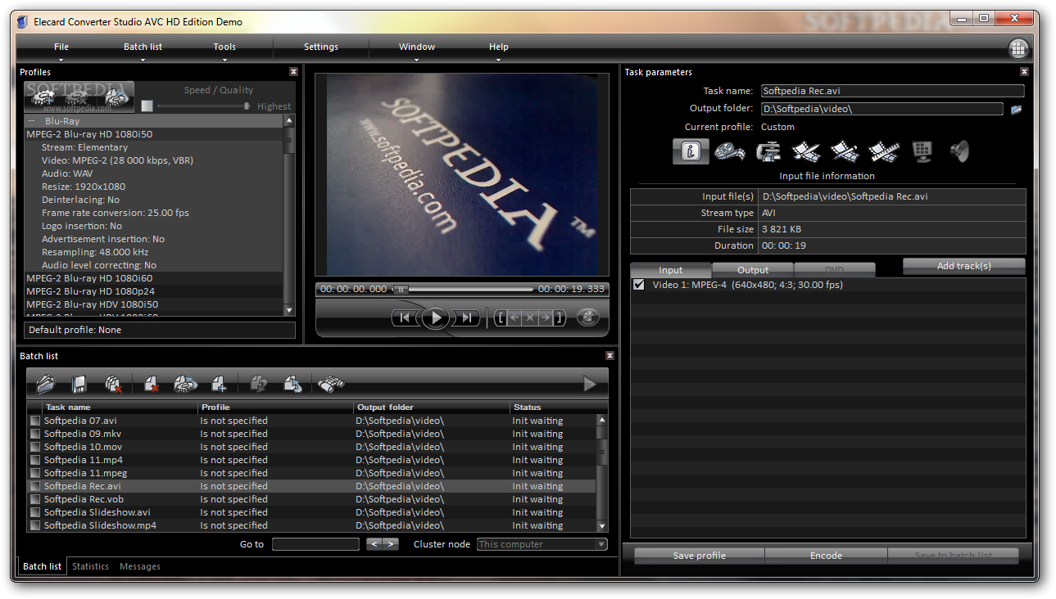
Task: Click the Add track(s) button
Action: [x=964, y=266]
